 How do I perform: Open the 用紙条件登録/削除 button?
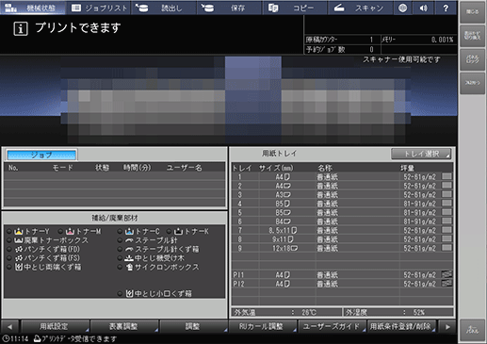[x=401, y=326]
